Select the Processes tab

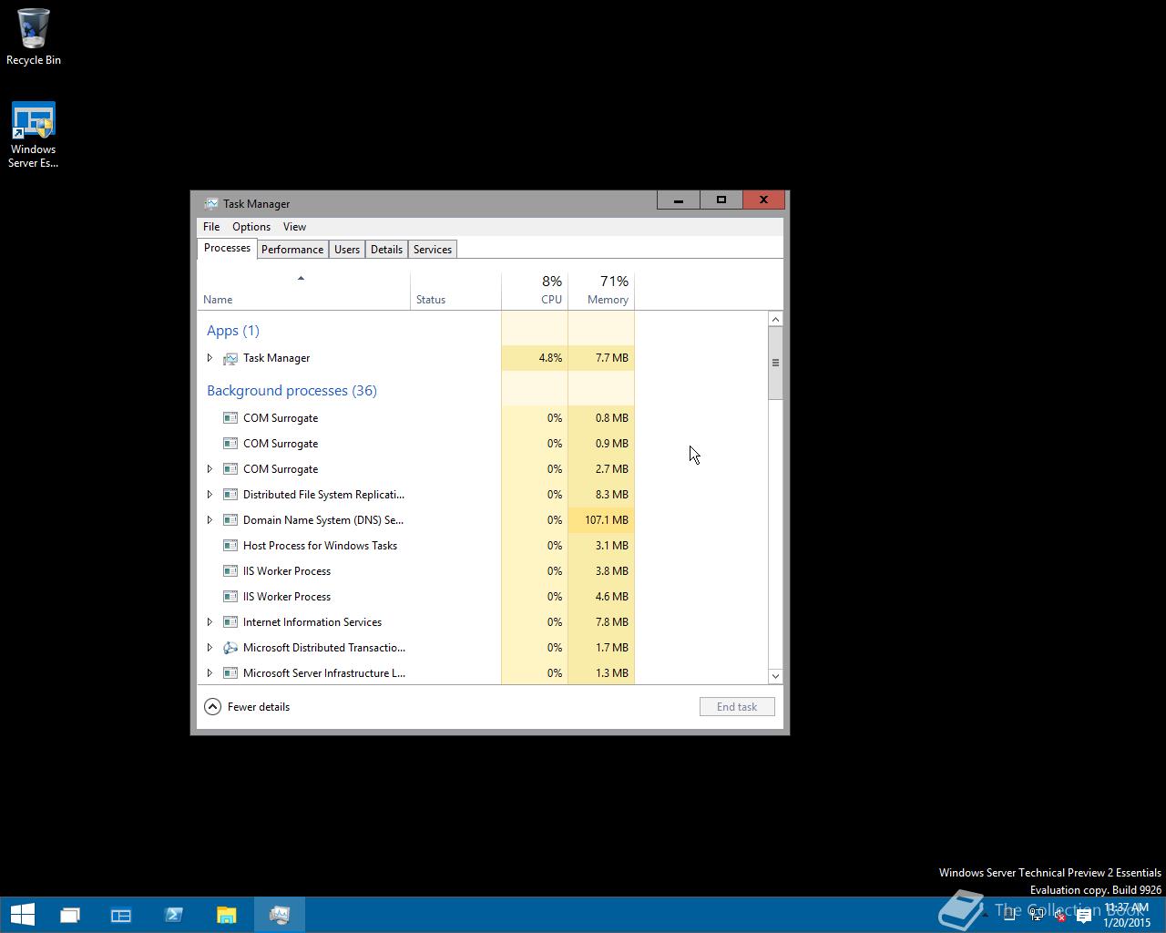[227, 248]
